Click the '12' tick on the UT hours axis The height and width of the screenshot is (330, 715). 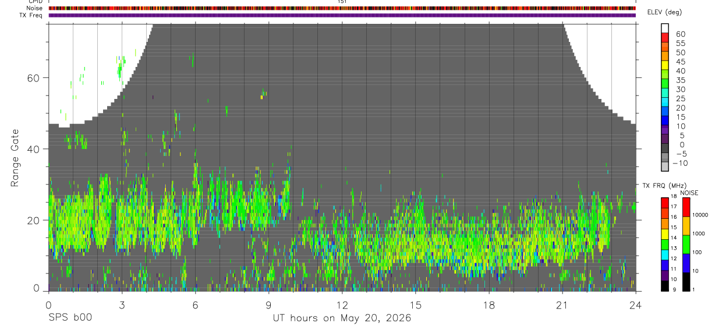[x=342, y=304]
